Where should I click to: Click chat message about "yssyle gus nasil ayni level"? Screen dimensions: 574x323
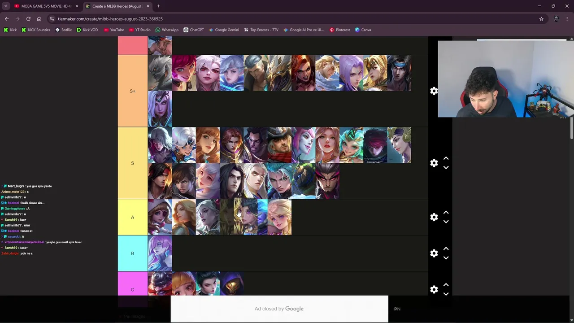pyautogui.click(x=41, y=242)
